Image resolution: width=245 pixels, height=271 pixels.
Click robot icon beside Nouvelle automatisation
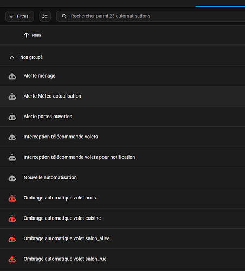(x=12, y=178)
